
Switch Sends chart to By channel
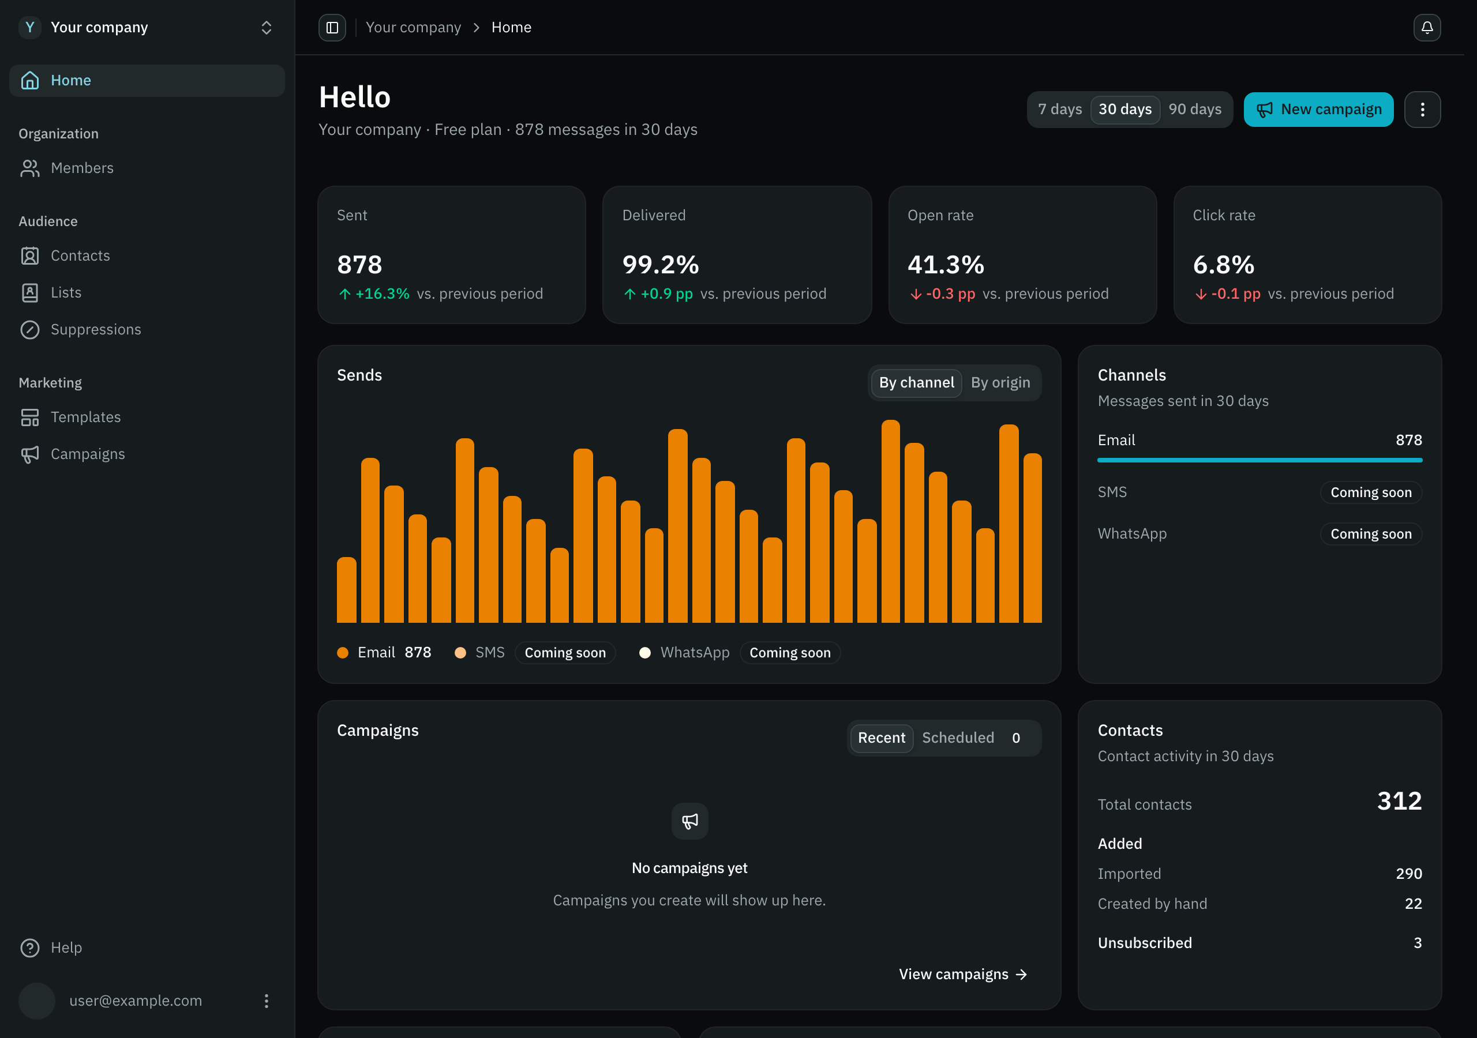tap(916, 383)
